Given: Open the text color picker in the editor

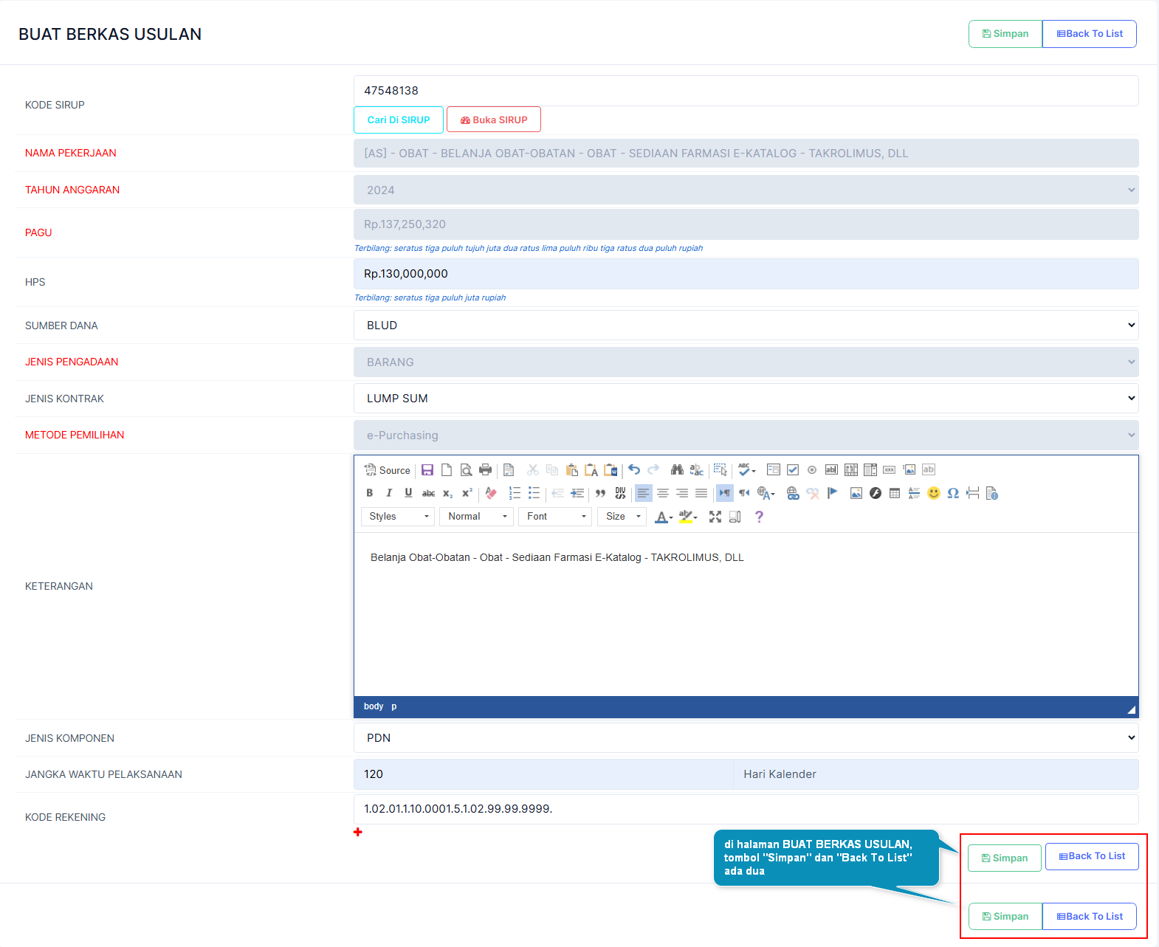Looking at the screenshot, I should pyautogui.click(x=664, y=517).
